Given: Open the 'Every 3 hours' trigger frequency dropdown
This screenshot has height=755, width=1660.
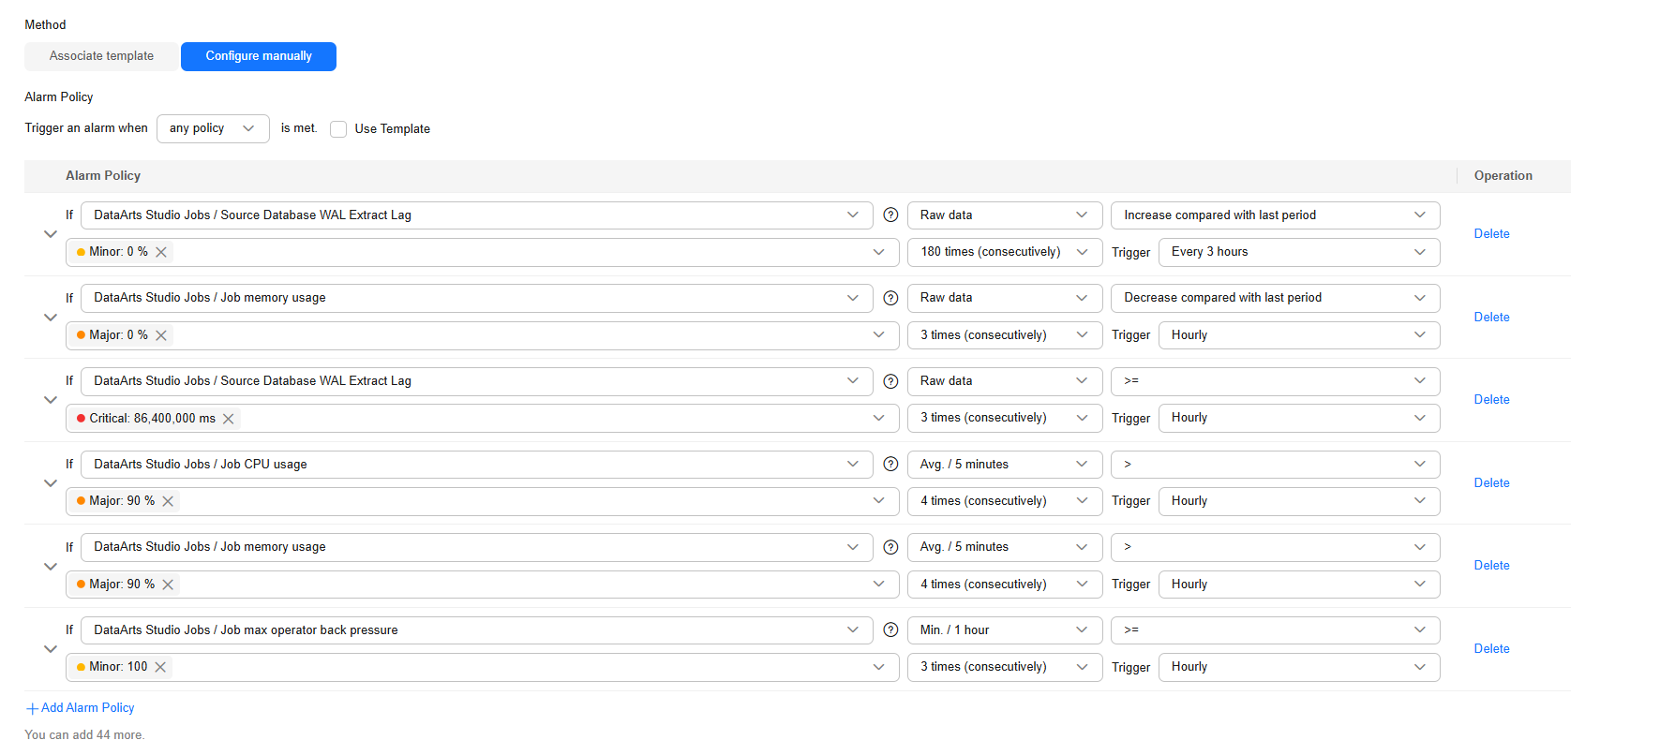Looking at the screenshot, I should [x=1298, y=252].
